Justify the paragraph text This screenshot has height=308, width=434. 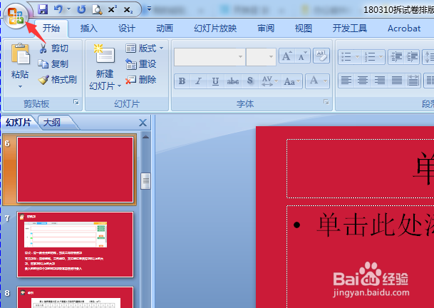[397, 81]
